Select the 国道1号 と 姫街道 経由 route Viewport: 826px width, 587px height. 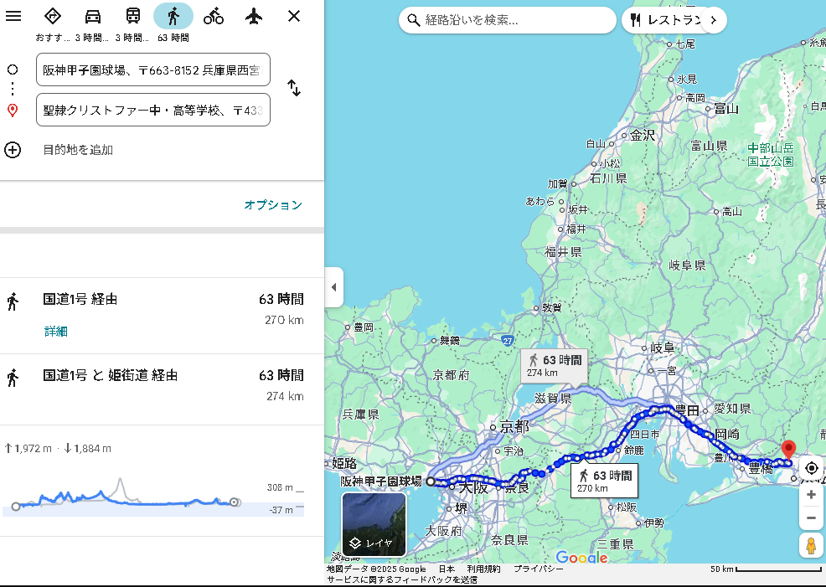coord(162,389)
